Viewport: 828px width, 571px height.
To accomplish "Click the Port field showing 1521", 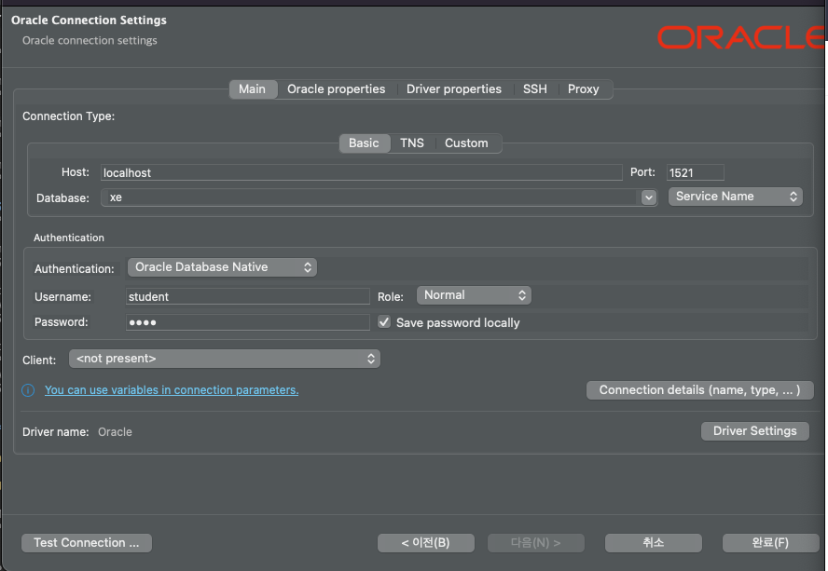I will coord(695,172).
